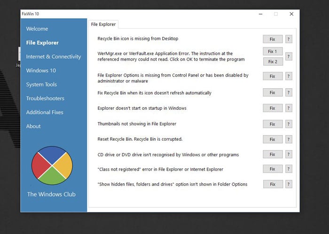Fix CD or DVD drive not recognised

click(273, 154)
